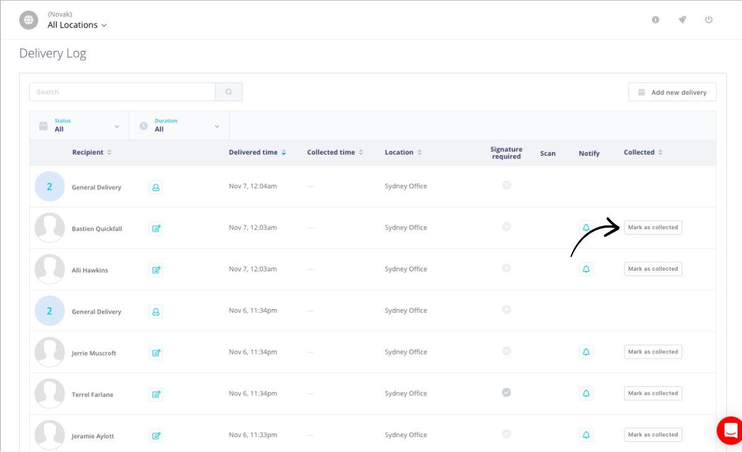Toggle signature required for Bastien Quickfall
The height and width of the screenshot is (452, 742).
(x=506, y=227)
